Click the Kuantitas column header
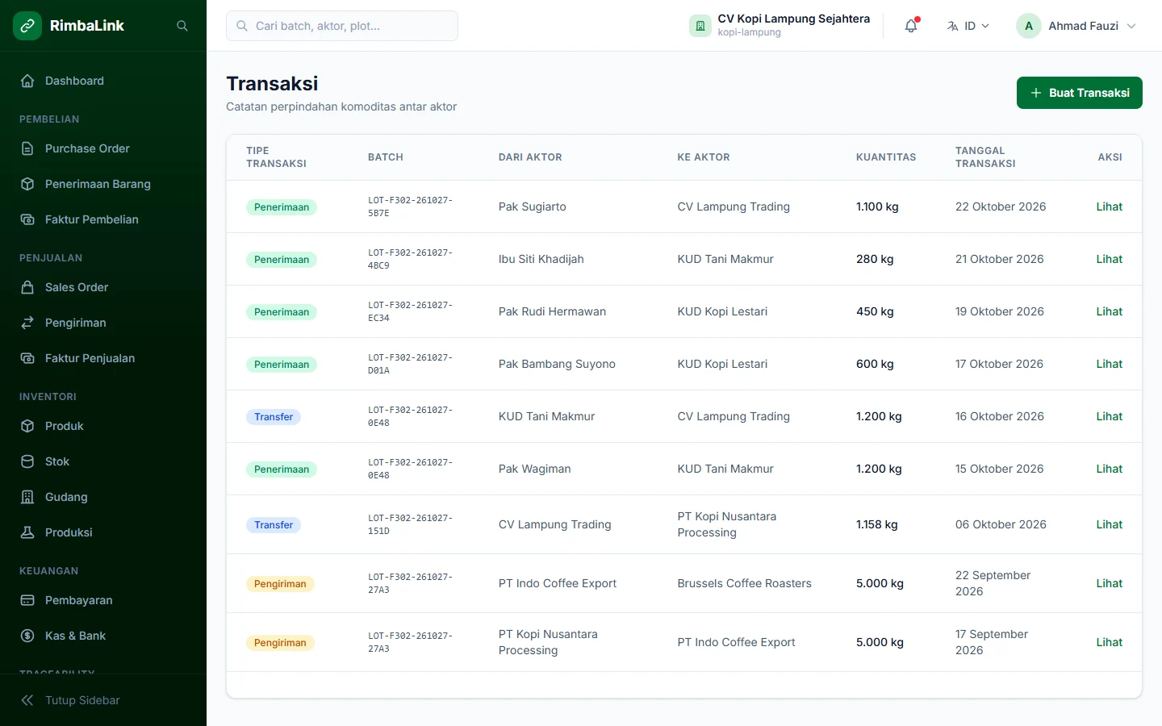1162x726 pixels. tap(886, 157)
